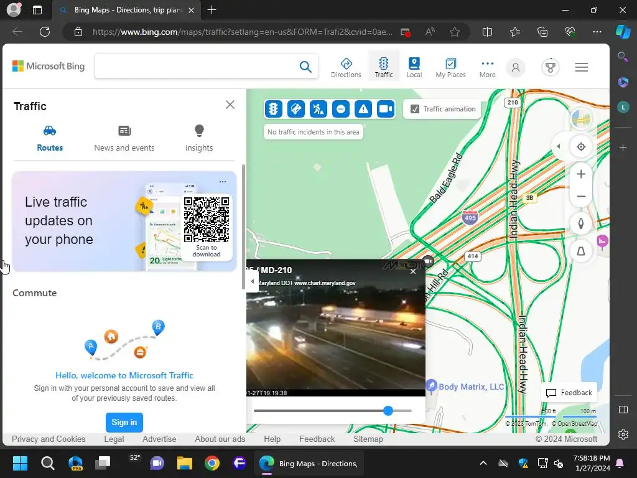Screen dimensions: 637x478
Task: Select the Traffic icon in top bar
Action: click(383, 67)
